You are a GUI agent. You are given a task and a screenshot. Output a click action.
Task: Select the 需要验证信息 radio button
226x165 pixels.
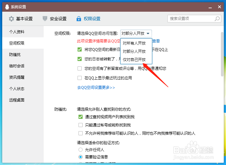(81, 157)
